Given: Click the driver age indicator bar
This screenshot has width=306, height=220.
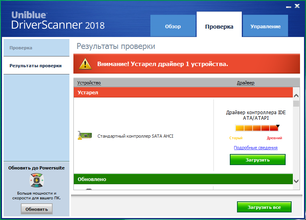Looking at the screenshot, I should (257, 128).
